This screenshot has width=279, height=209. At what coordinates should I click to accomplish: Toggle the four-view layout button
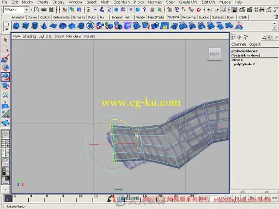(5, 144)
